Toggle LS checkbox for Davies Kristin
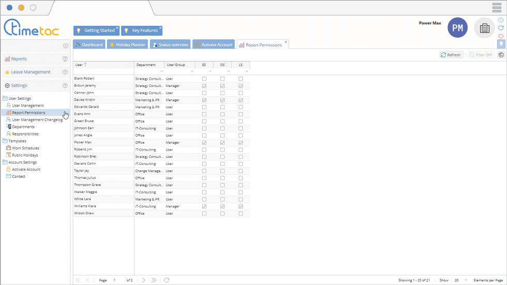This screenshot has height=285, width=507. (241, 100)
